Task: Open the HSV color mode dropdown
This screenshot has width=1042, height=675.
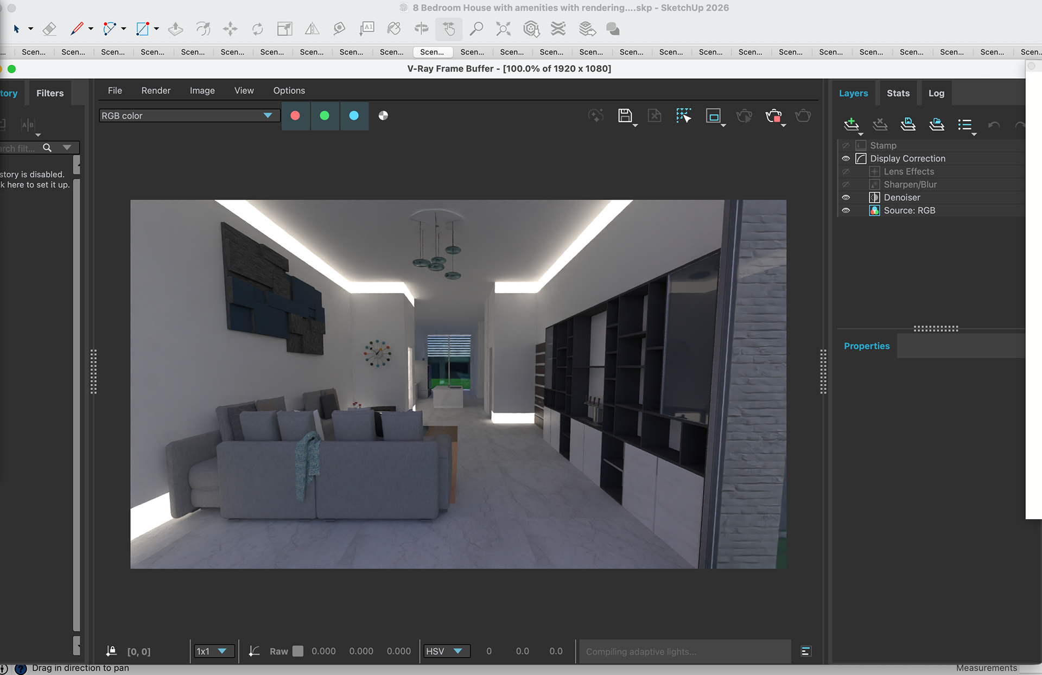Action: pos(445,651)
